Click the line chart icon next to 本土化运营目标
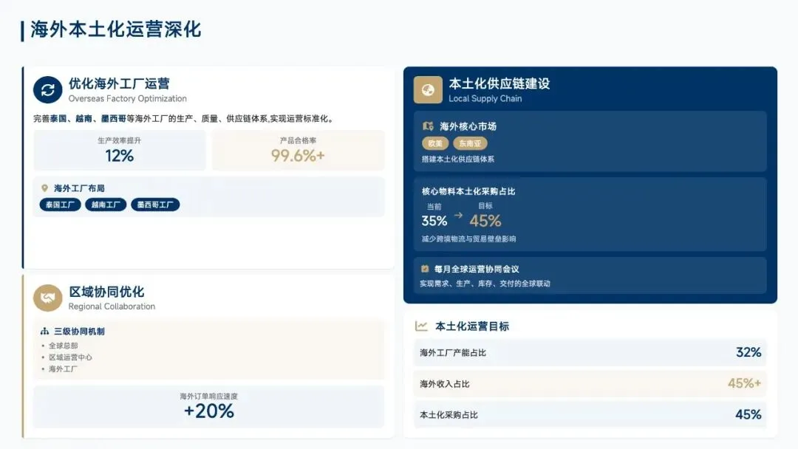798x449 pixels. click(x=421, y=326)
